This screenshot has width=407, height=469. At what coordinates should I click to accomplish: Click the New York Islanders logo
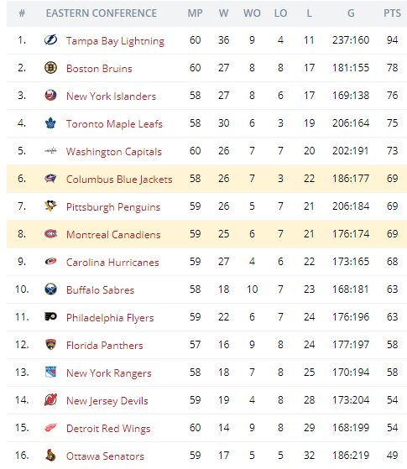[x=50, y=95]
